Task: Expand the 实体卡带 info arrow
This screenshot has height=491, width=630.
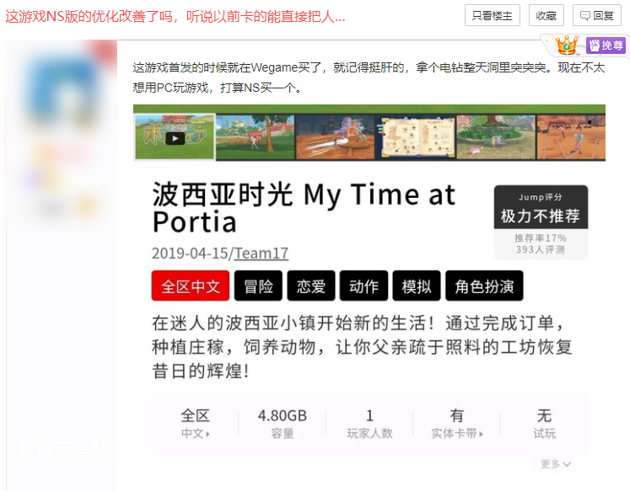Action: point(457,434)
